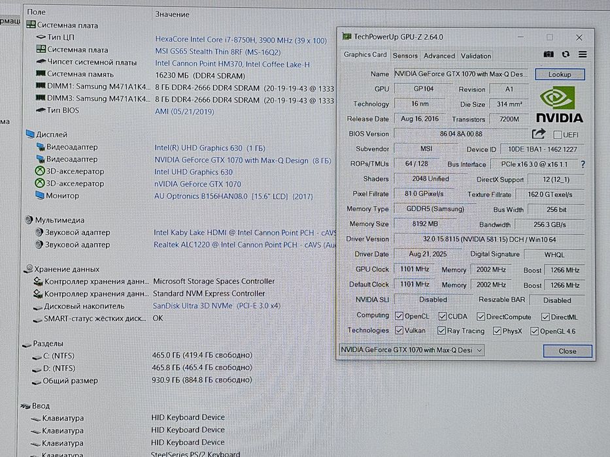Click the Системная память RAM icon

click(41, 73)
